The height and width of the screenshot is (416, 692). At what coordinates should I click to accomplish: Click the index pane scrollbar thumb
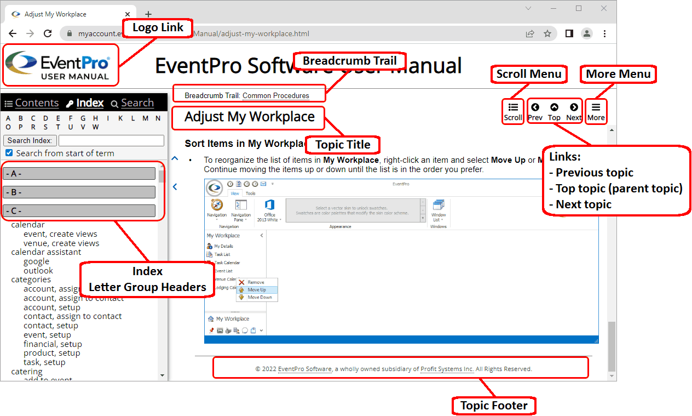[x=162, y=176]
